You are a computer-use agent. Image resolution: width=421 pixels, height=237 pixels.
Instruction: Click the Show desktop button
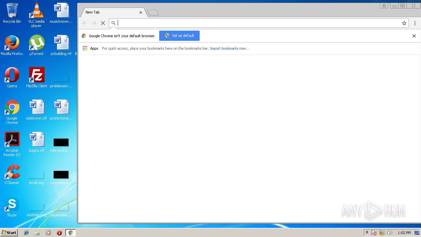click(x=417, y=233)
